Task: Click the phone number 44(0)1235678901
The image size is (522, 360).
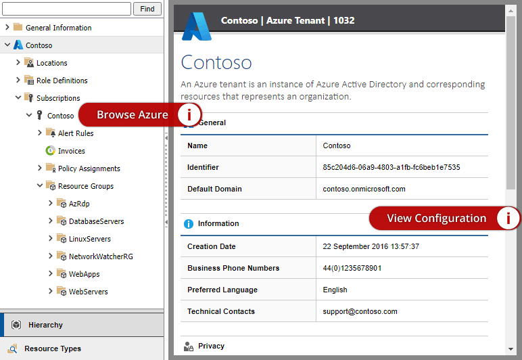Action: (x=352, y=268)
